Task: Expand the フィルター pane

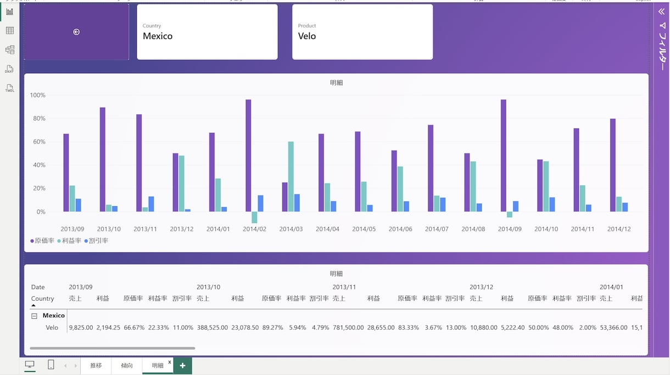Action: click(x=661, y=11)
